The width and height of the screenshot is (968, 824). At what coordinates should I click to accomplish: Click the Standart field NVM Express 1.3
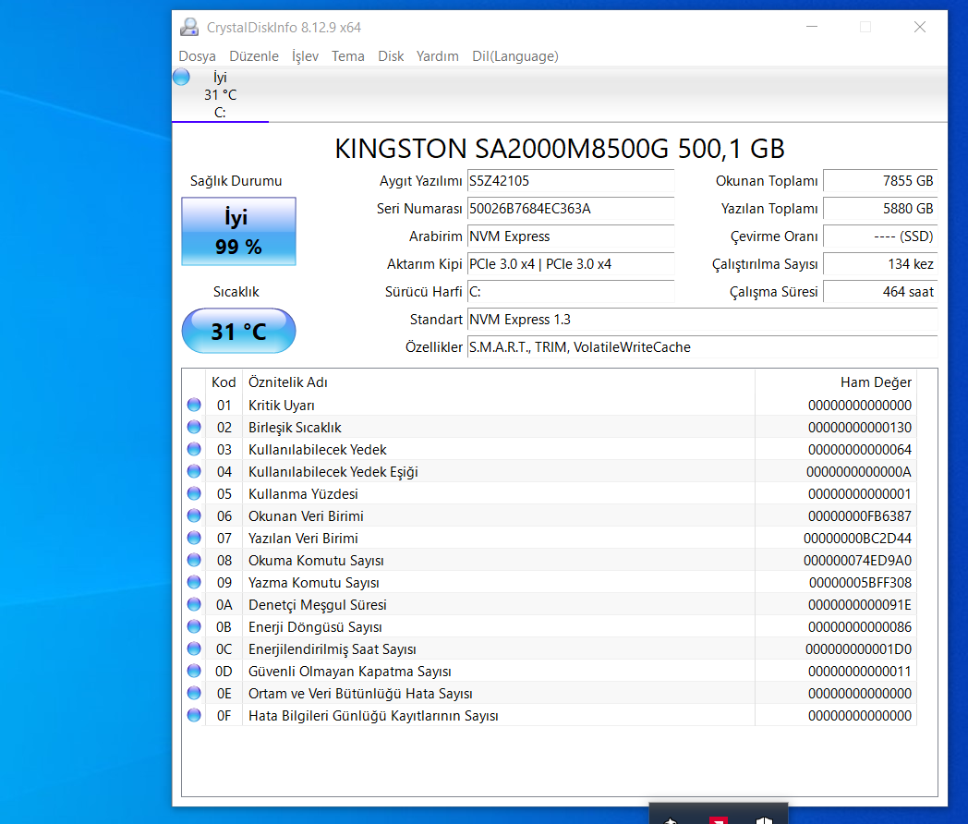(x=703, y=320)
